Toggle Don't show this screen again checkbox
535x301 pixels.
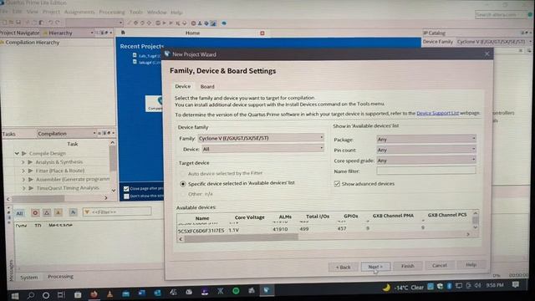pyautogui.click(x=126, y=196)
